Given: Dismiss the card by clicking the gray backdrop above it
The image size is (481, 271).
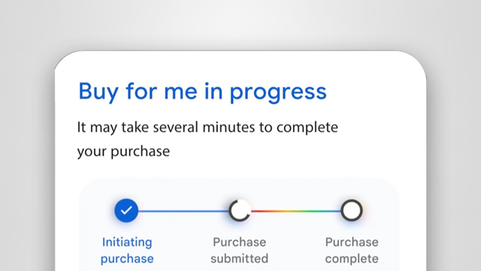Looking at the screenshot, I should (x=240, y=25).
